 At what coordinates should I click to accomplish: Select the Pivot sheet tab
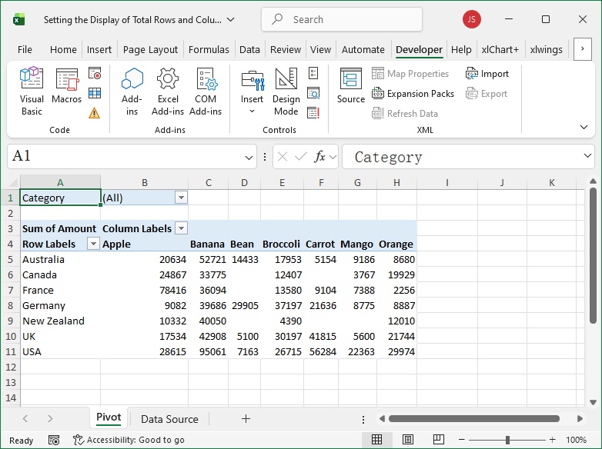click(x=109, y=417)
